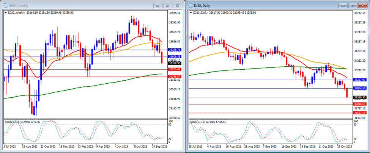Select the blue 32808.58 price label in the Weekly chart
The image size is (370, 153).
(175, 57)
